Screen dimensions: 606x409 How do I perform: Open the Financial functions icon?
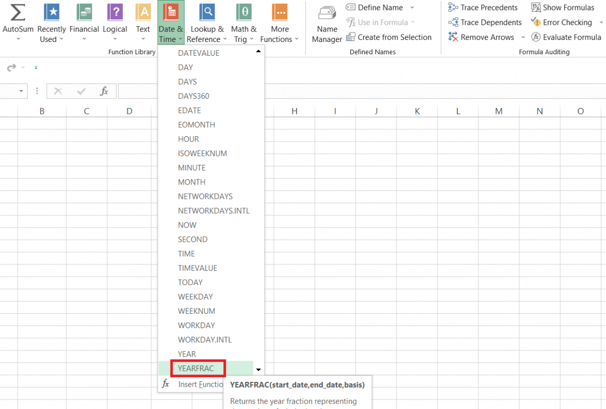tap(85, 12)
